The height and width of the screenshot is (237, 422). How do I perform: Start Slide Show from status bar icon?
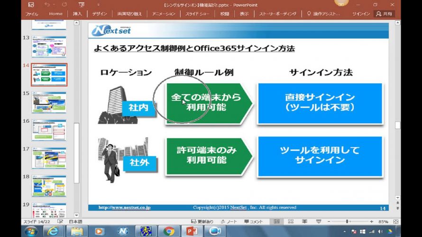pyautogui.click(x=319, y=221)
